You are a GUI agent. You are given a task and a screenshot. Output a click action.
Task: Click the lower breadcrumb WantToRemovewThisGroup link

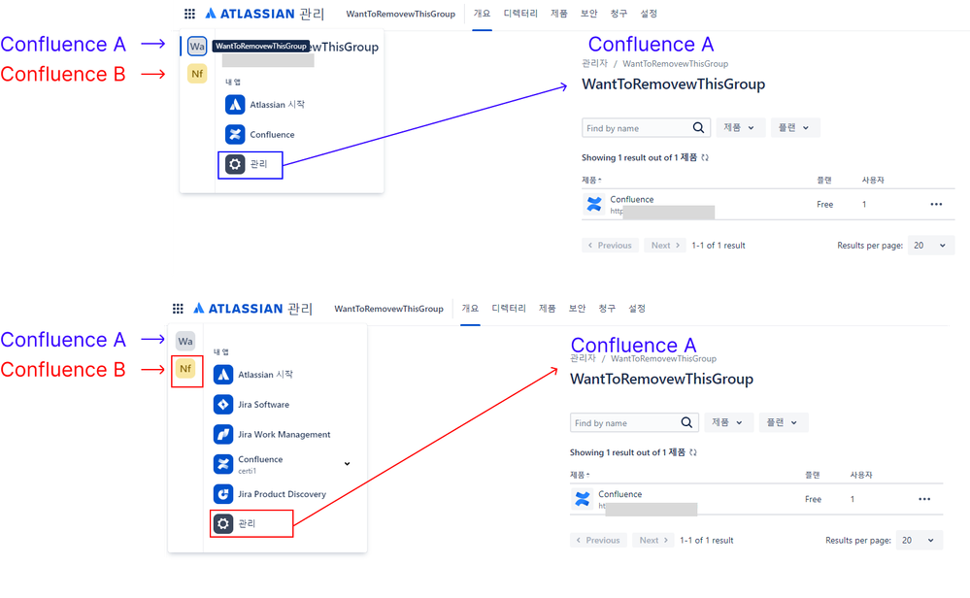click(x=663, y=358)
